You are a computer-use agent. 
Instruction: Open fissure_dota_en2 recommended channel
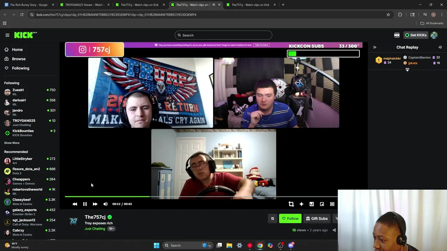30,171
